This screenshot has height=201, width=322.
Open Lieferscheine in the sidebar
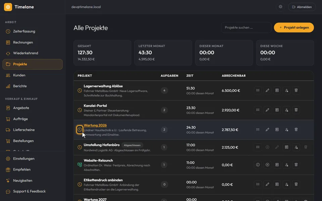[x=33, y=130]
